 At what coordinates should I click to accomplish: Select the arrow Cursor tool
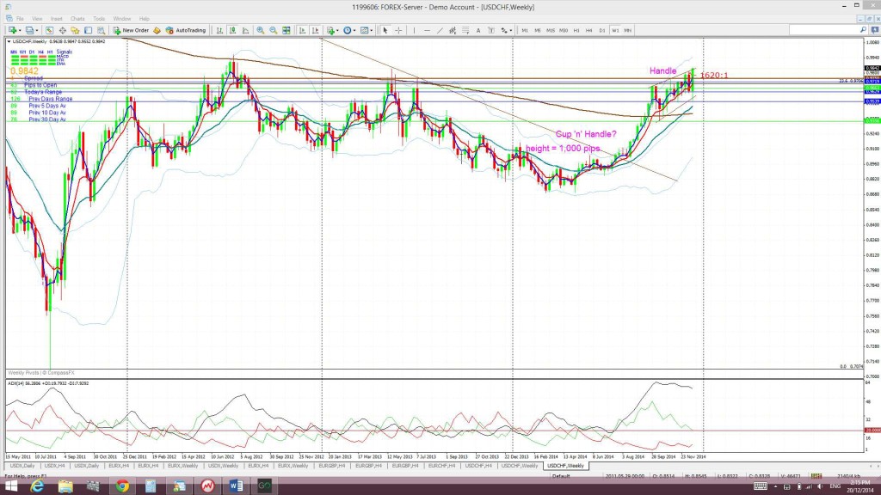coord(385,30)
